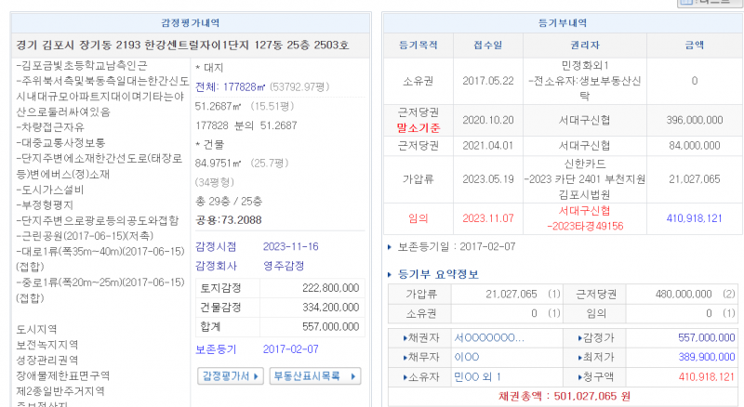Click the 소유자 name 민OO 외 1
The height and width of the screenshot is (407, 744).
tap(478, 376)
